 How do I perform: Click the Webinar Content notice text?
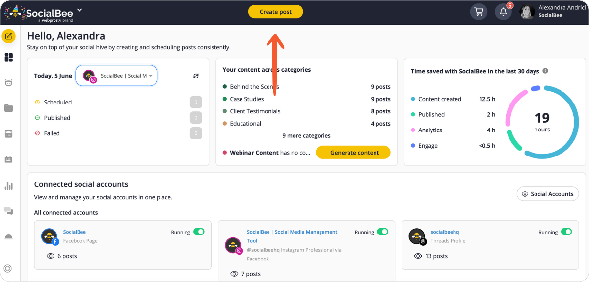click(x=269, y=153)
